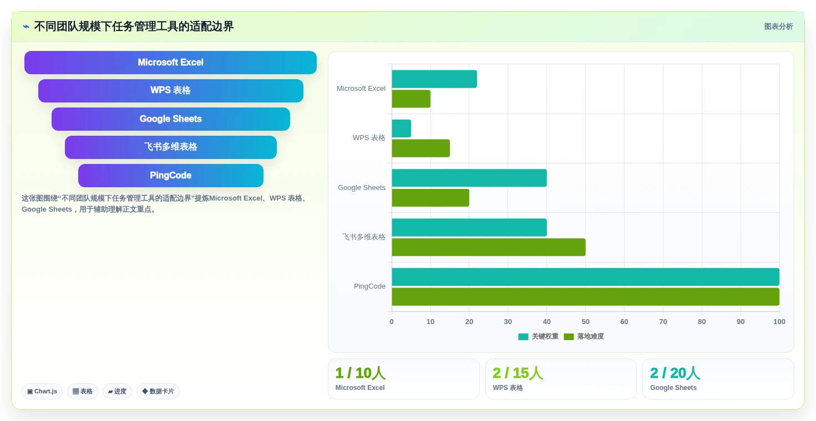Click the Google Sheets y-axis label
The height and width of the screenshot is (421, 816).
pyautogui.click(x=362, y=188)
